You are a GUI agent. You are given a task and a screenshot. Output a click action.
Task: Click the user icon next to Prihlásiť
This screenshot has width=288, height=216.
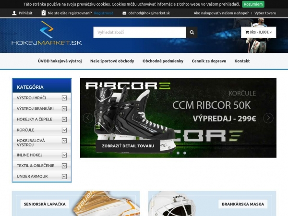(x=14, y=13)
